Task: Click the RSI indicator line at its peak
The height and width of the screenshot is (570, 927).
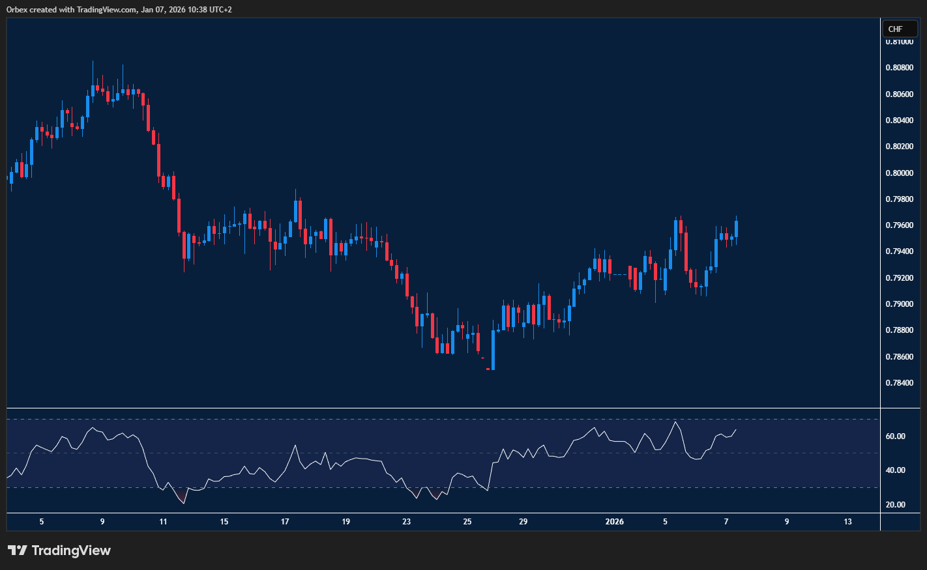Action: click(x=676, y=422)
